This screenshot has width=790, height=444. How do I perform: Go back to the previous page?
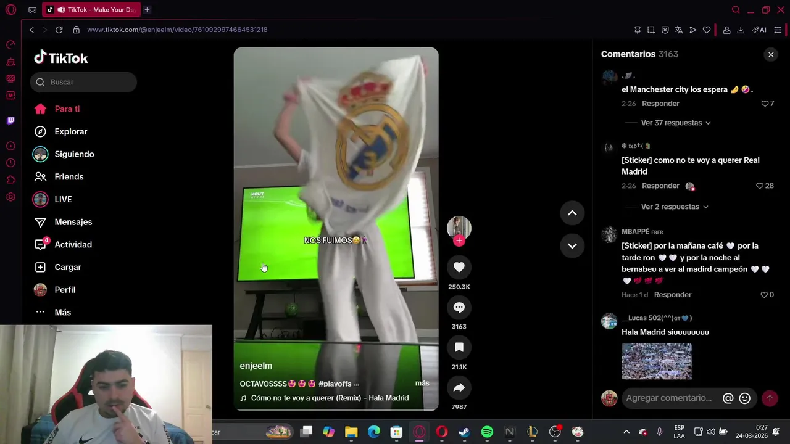click(x=31, y=30)
